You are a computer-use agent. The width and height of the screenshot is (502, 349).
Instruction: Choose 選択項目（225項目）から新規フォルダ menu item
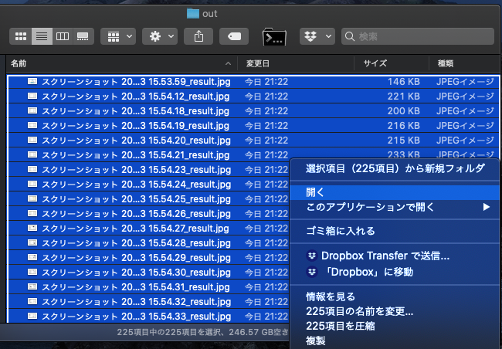395,168
